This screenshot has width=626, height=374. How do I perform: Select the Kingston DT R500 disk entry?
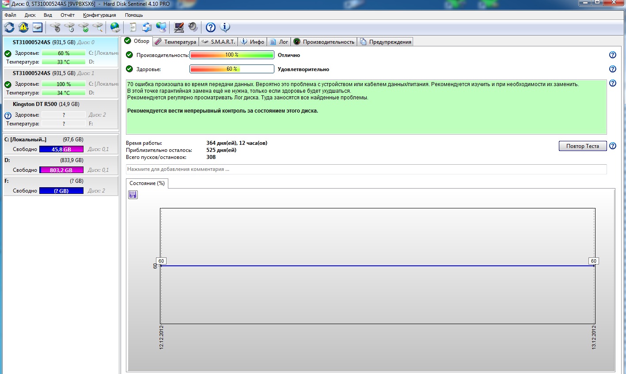click(61, 113)
